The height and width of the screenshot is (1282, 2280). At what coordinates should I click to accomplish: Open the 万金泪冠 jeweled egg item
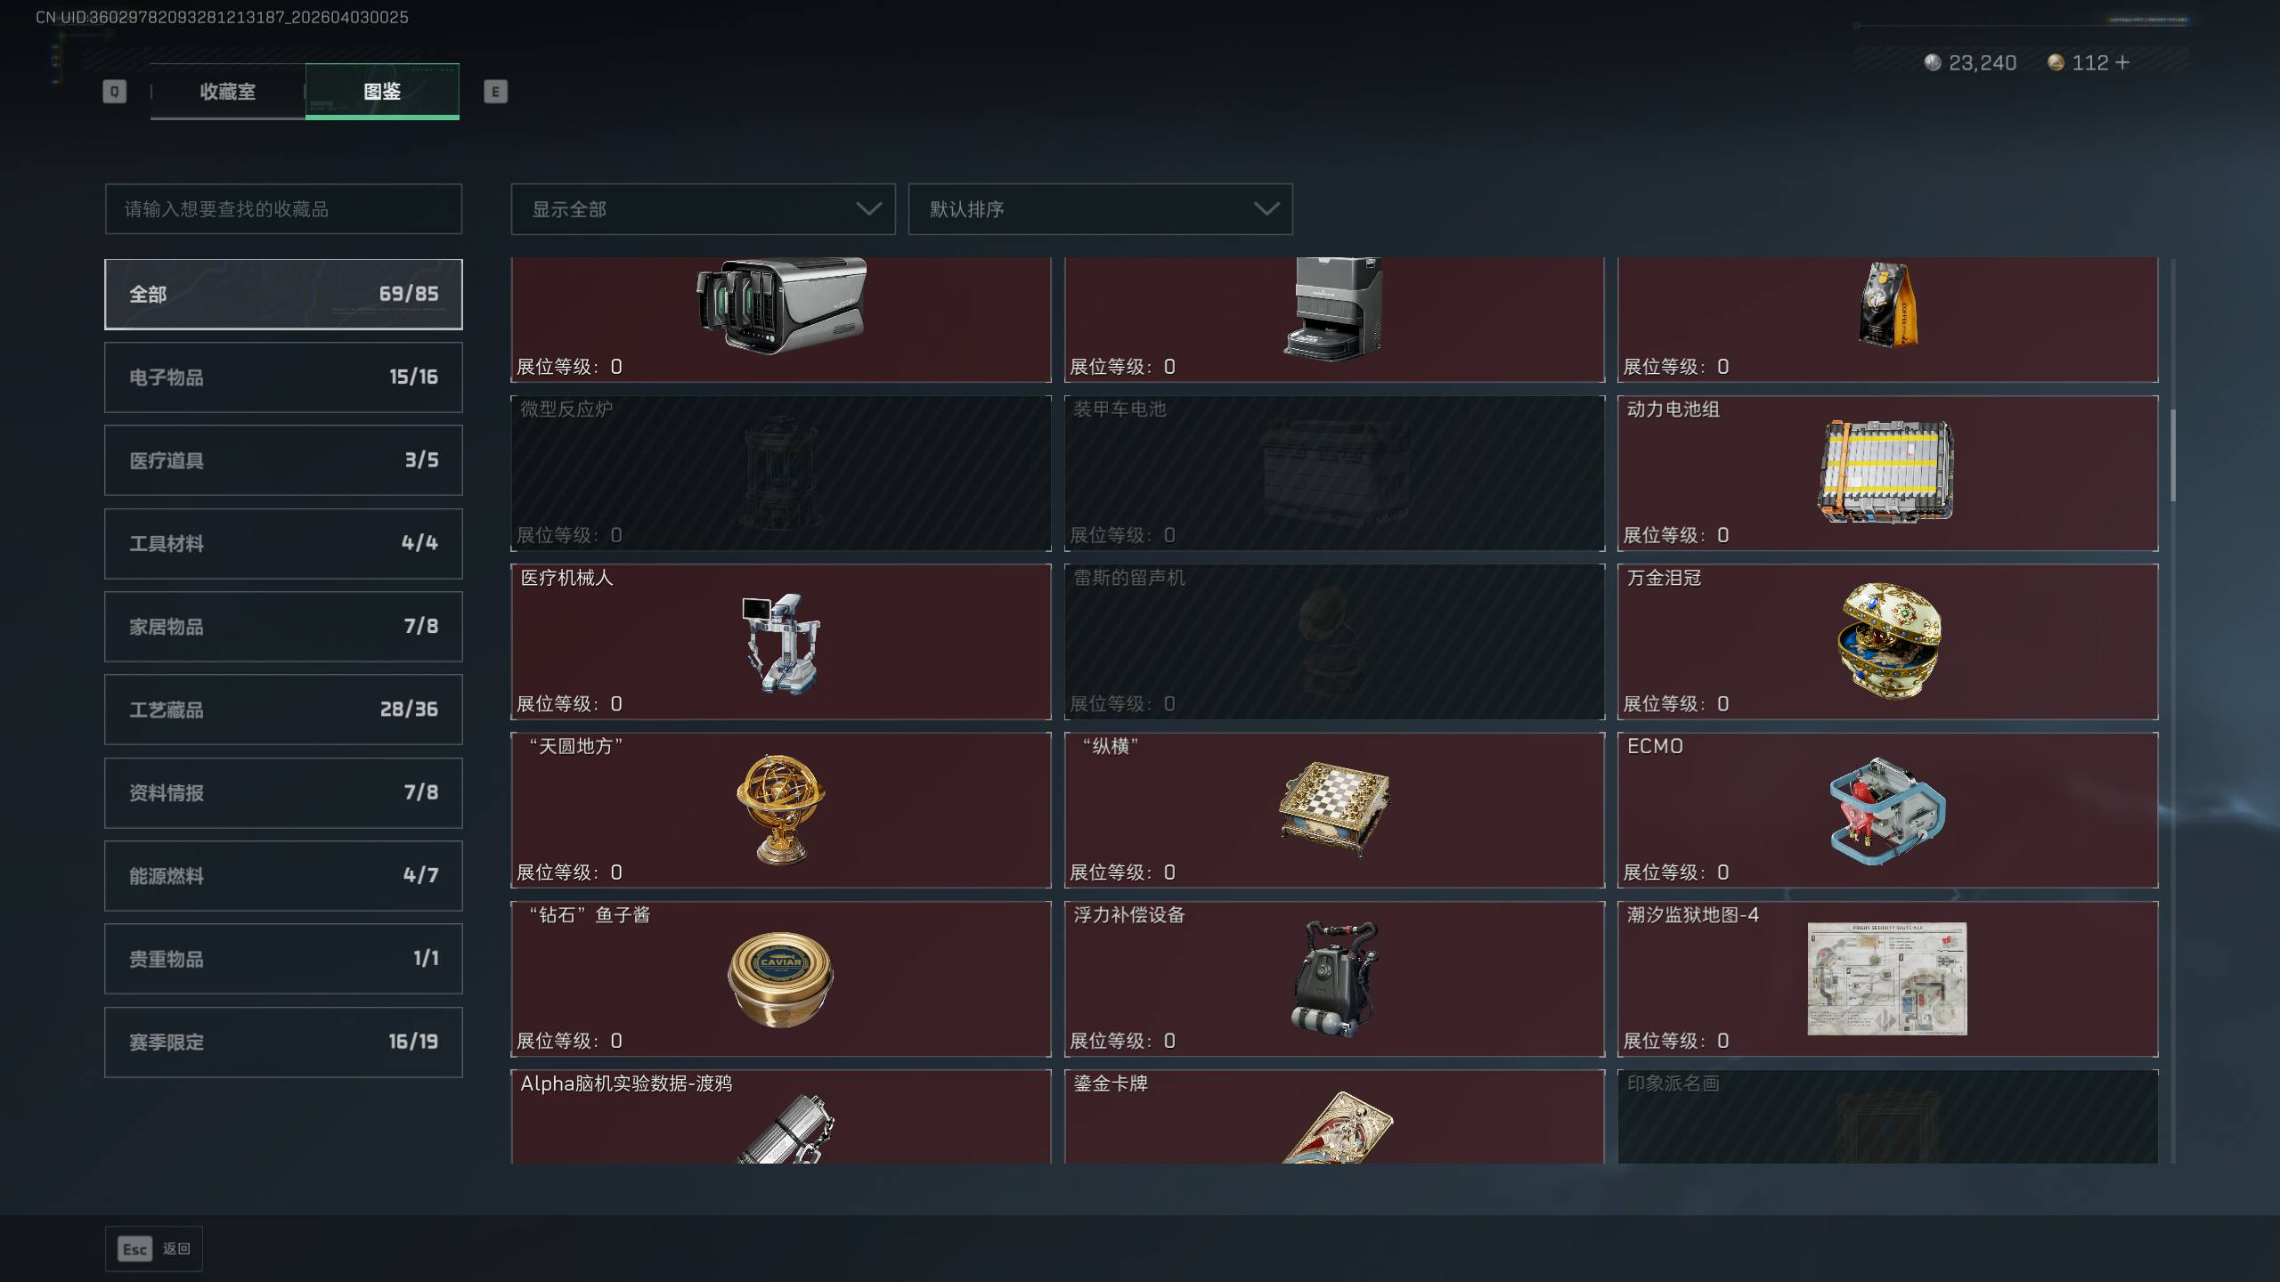1888,641
